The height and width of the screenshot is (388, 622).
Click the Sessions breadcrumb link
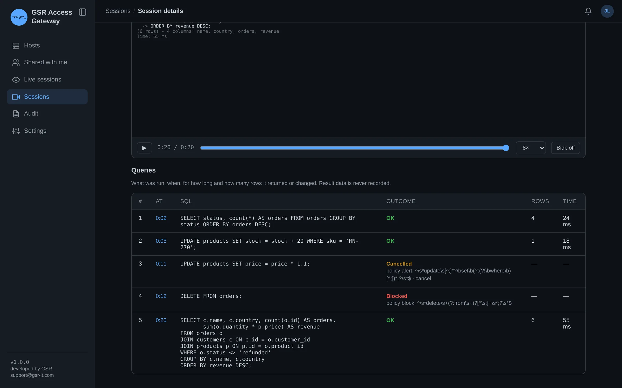pos(118,11)
